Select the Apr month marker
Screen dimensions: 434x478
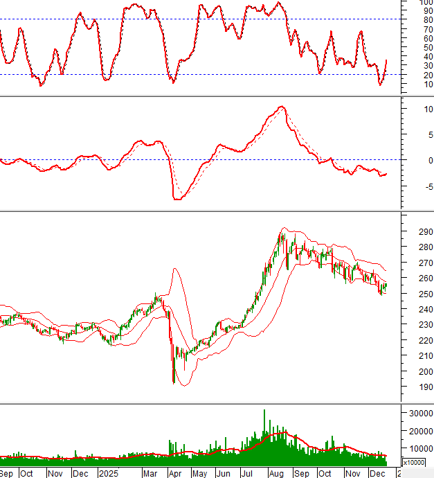tap(176, 473)
